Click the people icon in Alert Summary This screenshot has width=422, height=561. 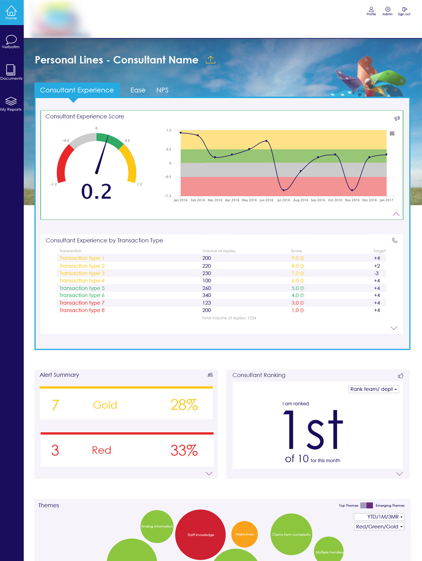210,375
